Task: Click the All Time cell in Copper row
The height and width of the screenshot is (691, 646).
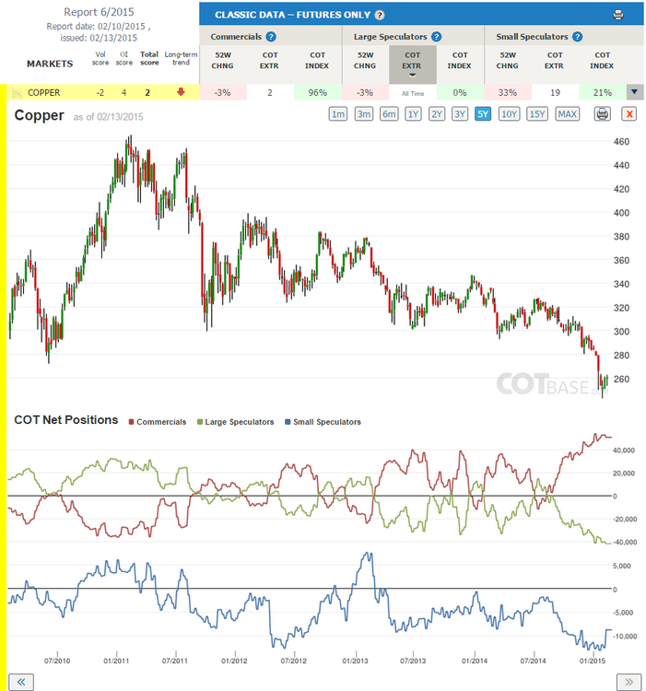Action: pos(413,93)
